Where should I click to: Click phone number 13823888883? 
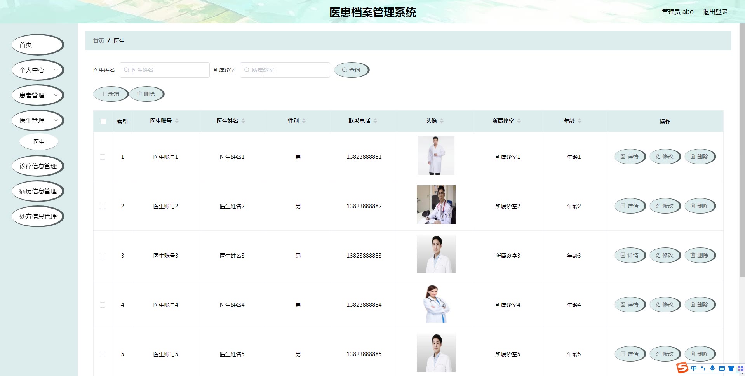364,256
